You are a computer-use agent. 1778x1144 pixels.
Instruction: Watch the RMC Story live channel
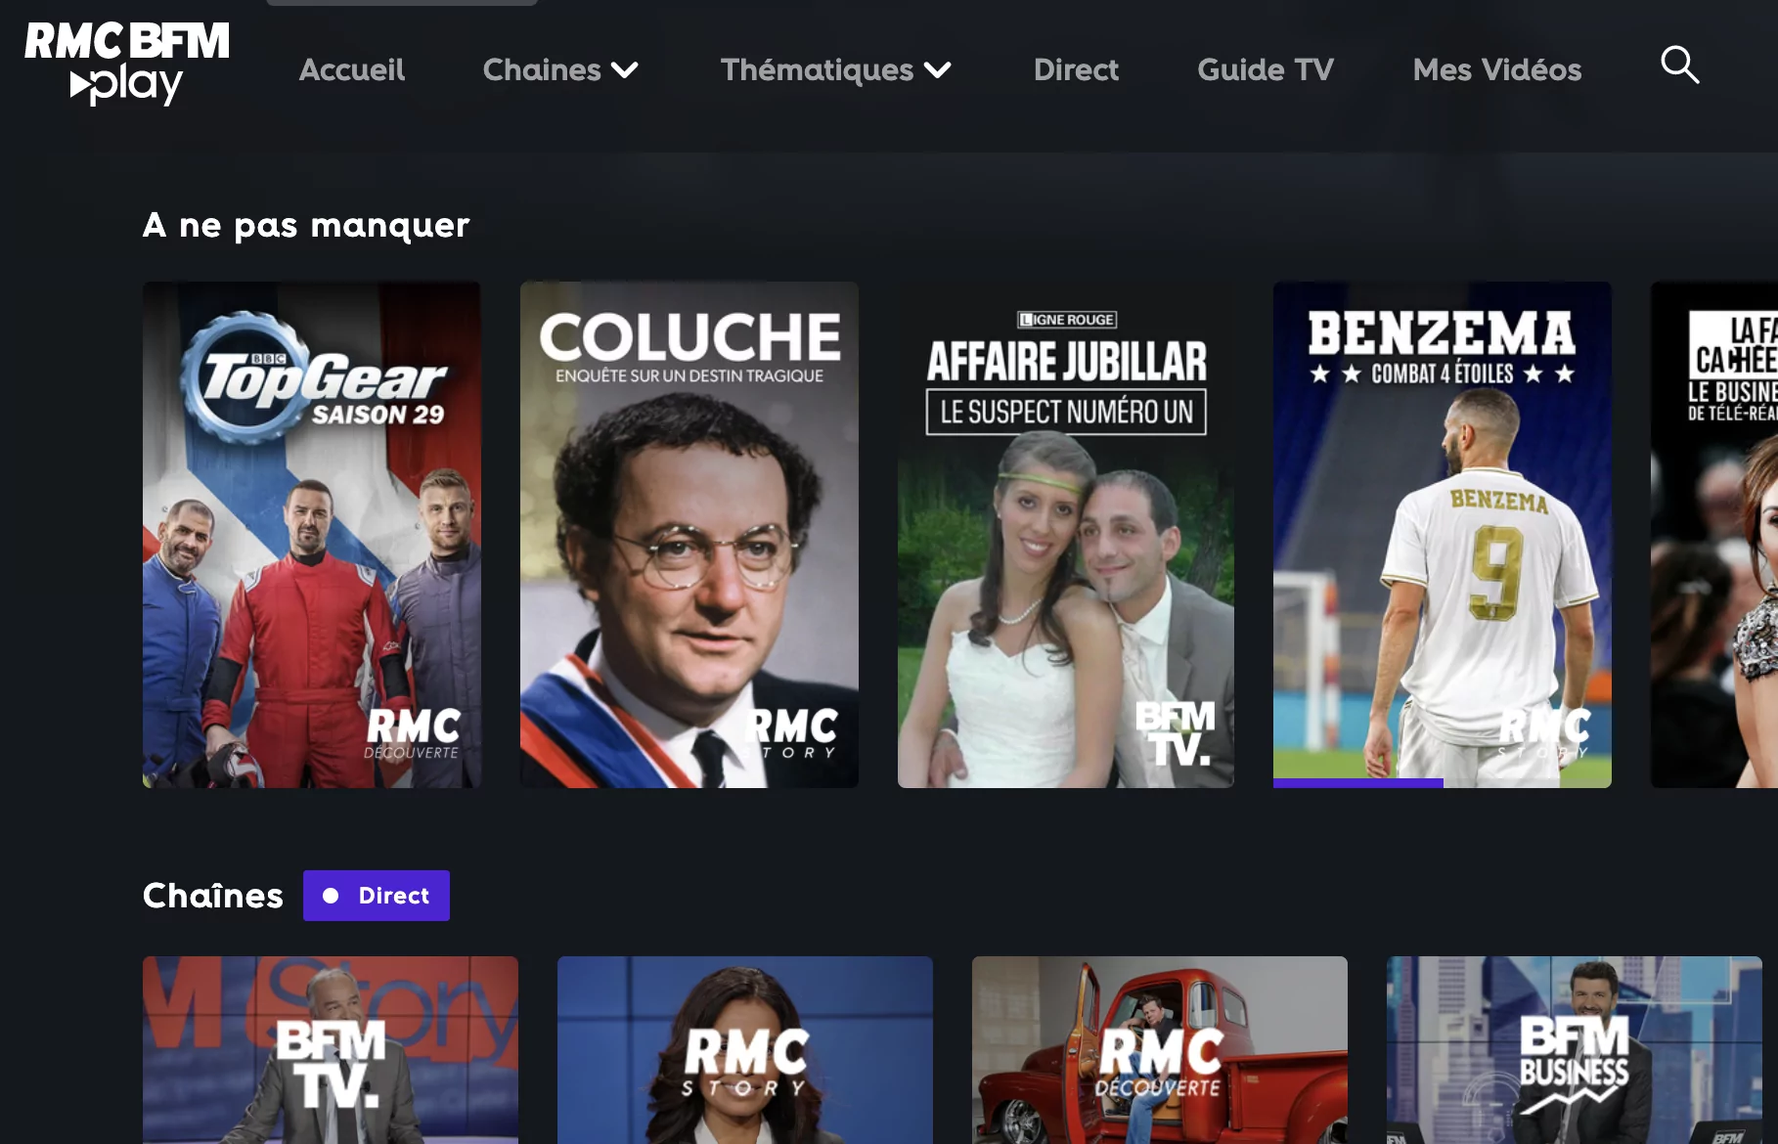pos(745,1050)
